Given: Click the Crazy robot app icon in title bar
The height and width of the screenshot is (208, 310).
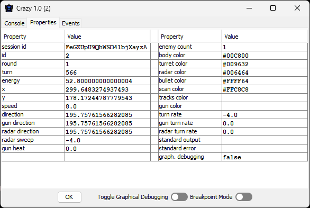Looking at the screenshot, I should point(9,8).
